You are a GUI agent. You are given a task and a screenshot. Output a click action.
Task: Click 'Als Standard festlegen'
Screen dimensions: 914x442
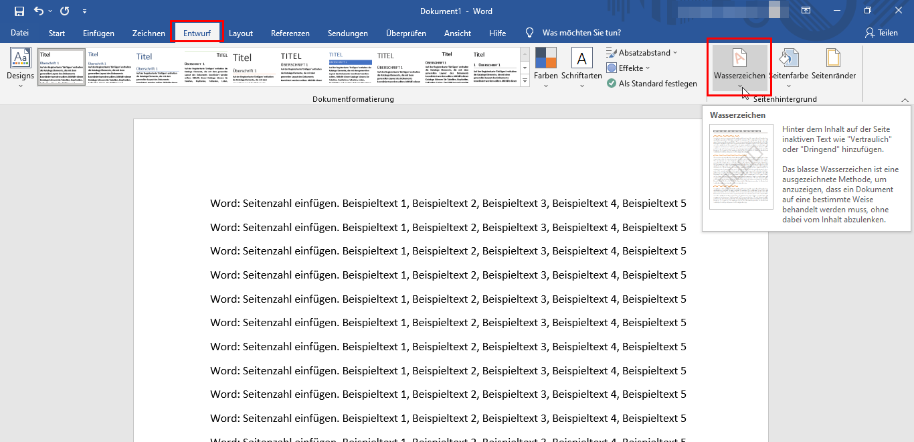click(x=652, y=84)
